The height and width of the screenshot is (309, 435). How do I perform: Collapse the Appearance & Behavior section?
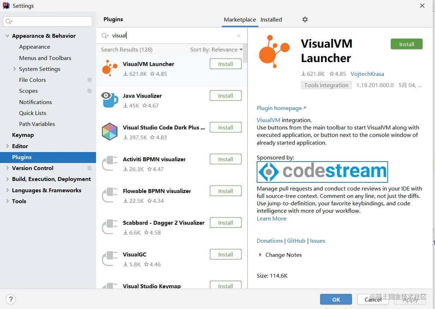(x=7, y=36)
